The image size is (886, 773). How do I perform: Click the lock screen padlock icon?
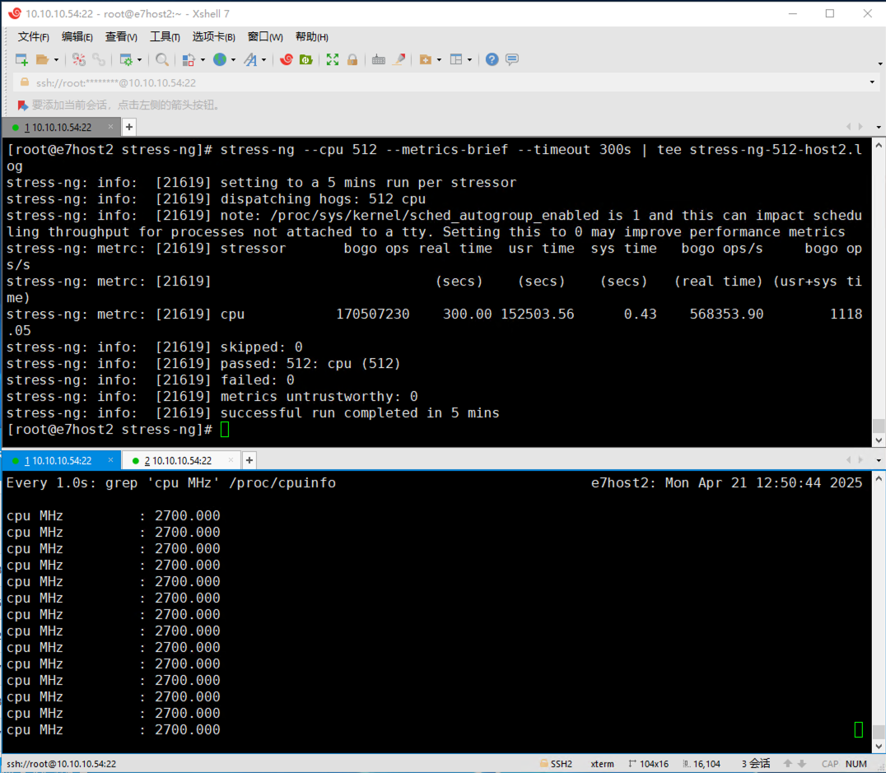[x=352, y=59]
